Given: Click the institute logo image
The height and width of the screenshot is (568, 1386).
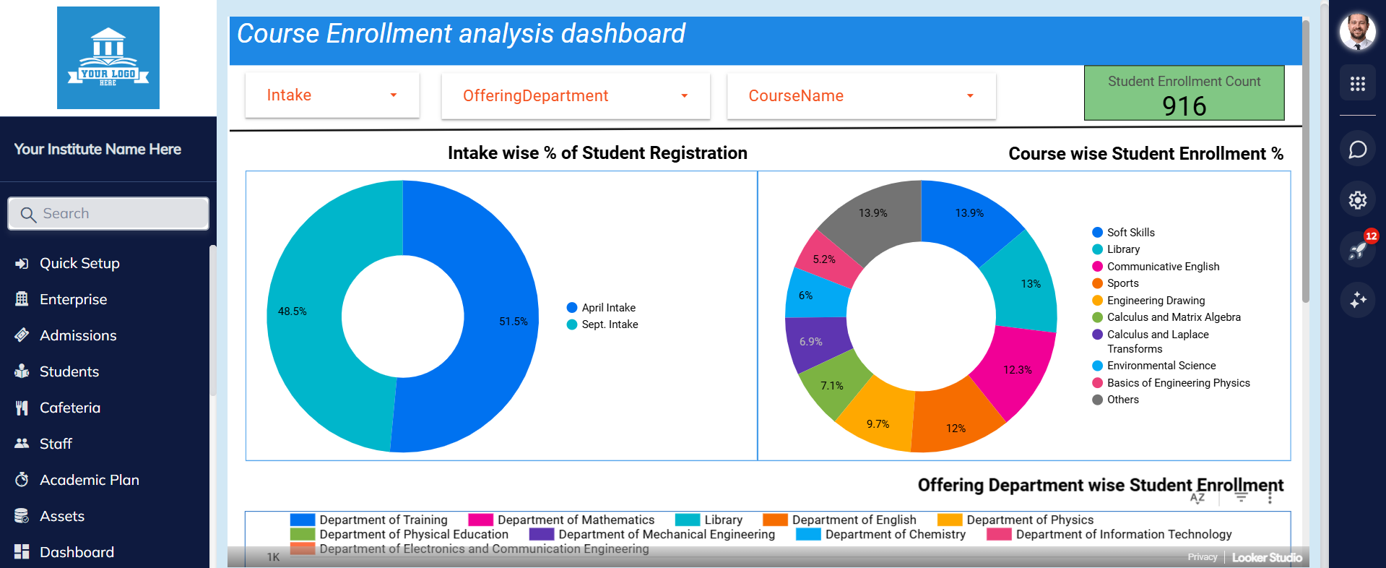Looking at the screenshot, I should tap(108, 58).
